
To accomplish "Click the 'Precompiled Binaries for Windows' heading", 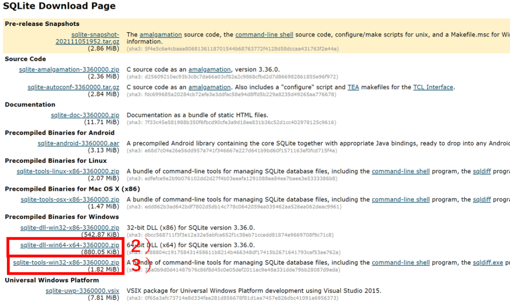I will 62,217.
